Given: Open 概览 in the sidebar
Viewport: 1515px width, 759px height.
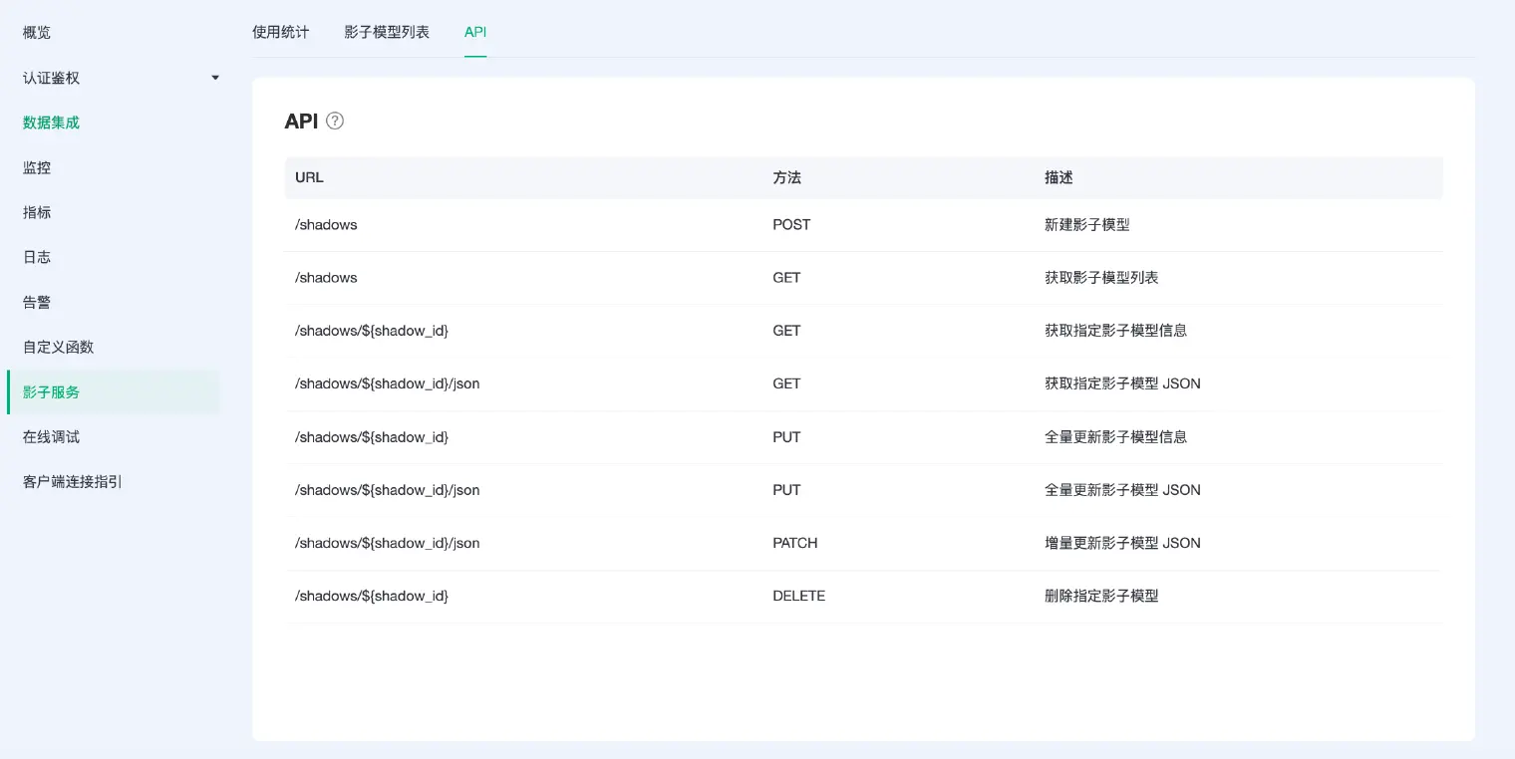Looking at the screenshot, I should 37,33.
